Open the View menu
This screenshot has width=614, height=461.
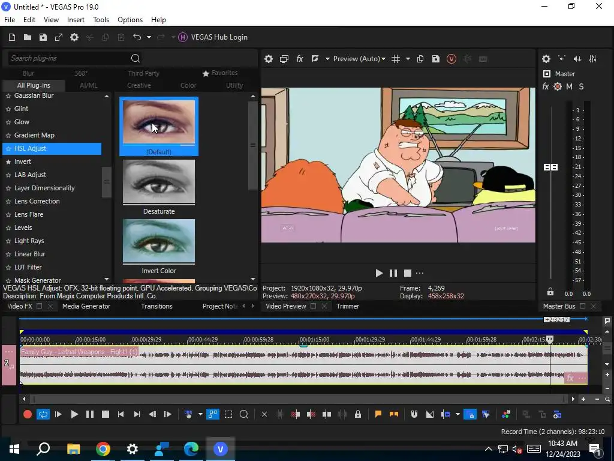pyautogui.click(x=51, y=20)
